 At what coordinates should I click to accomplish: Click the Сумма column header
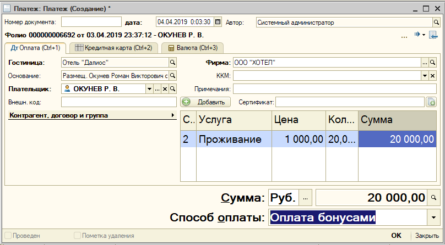(x=397, y=120)
